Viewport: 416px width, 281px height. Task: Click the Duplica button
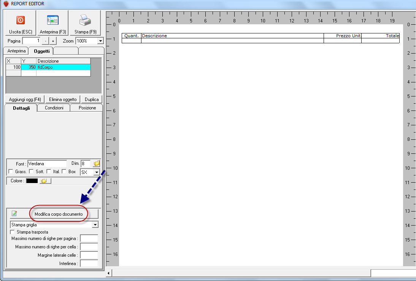92,99
